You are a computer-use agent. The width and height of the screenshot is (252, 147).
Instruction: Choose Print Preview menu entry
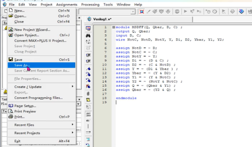[x=42, y=111]
